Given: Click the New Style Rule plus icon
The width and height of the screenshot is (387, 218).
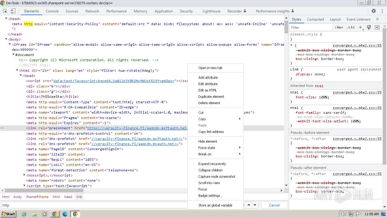Looking at the screenshot, I should pos(360,27).
